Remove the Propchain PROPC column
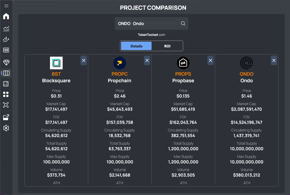The width and height of the screenshot is (290, 195). [147, 60]
